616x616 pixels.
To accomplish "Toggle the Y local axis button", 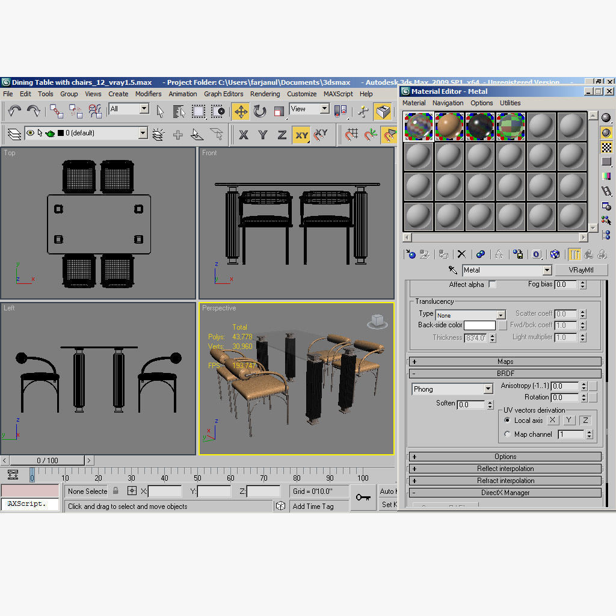I will click(x=569, y=420).
